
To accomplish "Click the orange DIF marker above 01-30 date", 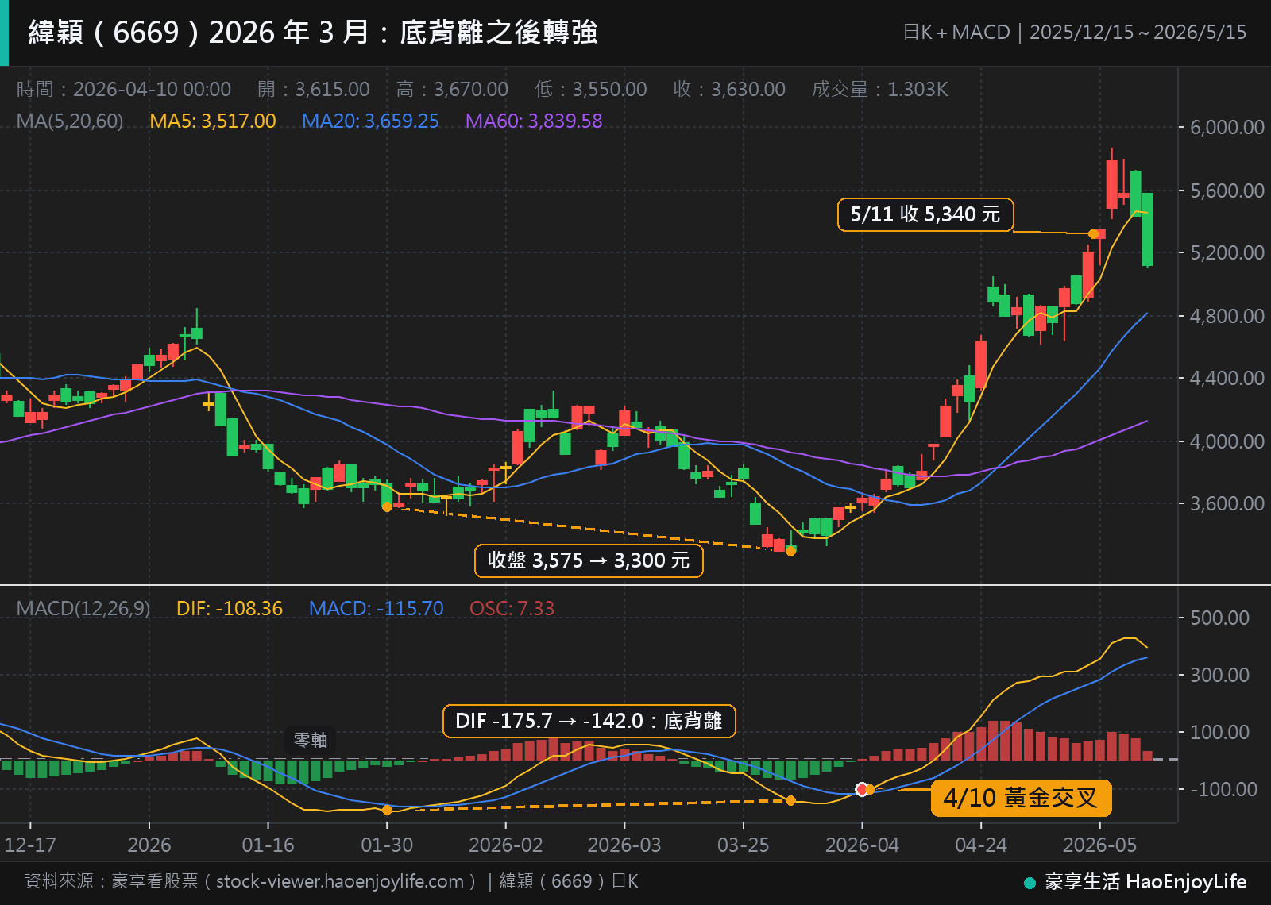I will click(x=387, y=810).
